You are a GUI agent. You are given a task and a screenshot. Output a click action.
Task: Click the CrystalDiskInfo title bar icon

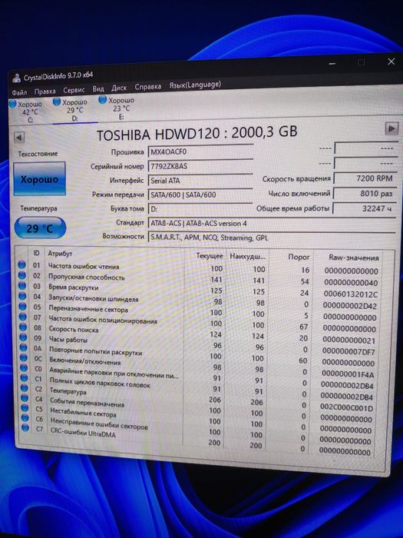pyautogui.click(x=16, y=78)
